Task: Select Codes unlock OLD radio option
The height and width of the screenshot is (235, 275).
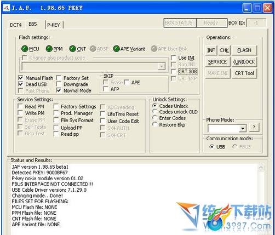Action: (x=154, y=111)
